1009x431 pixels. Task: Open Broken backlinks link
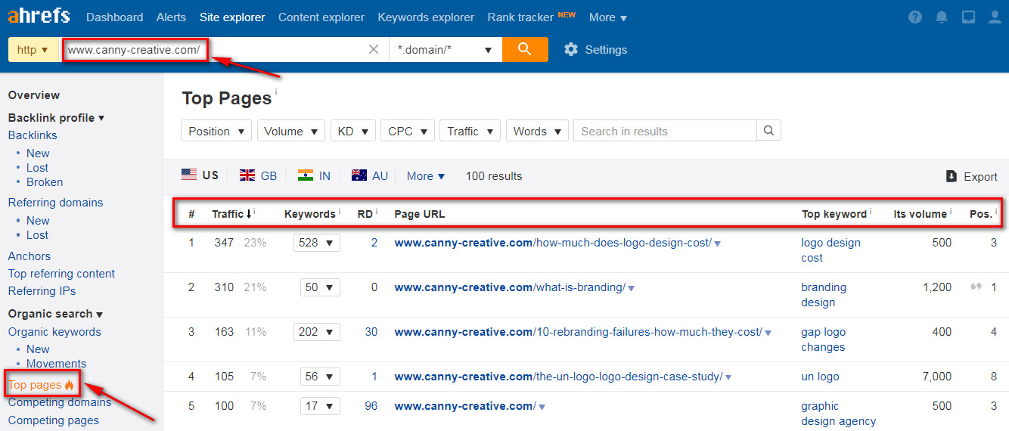[45, 182]
